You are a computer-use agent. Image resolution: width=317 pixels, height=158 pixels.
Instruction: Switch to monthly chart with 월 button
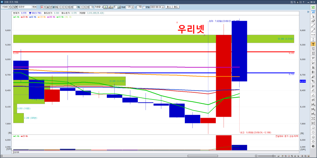[48, 7]
